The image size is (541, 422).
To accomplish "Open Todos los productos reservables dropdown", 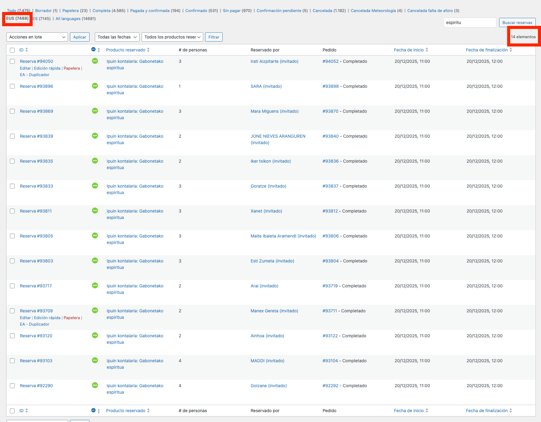I will pos(172,37).
